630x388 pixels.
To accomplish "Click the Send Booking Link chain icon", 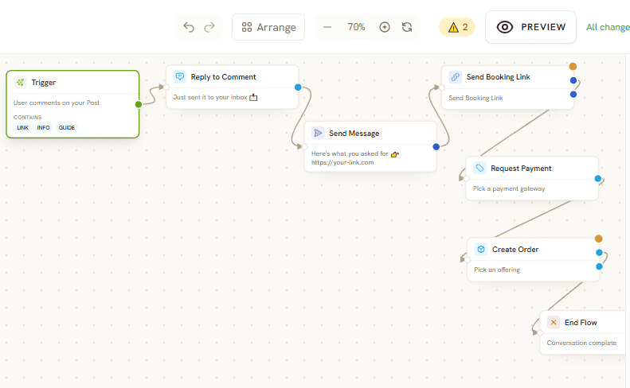I will pos(456,76).
